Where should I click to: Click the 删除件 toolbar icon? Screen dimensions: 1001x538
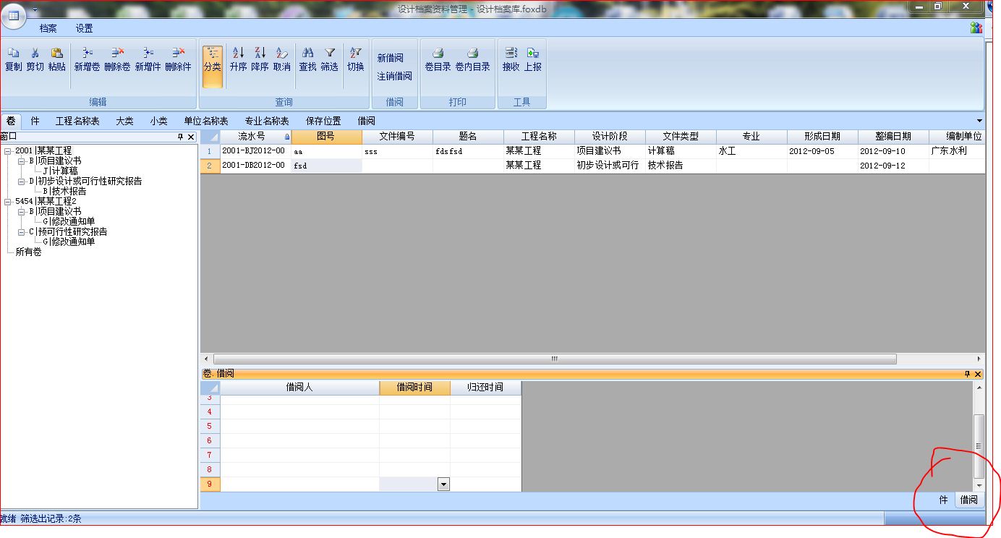pyautogui.click(x=178, y=54)
